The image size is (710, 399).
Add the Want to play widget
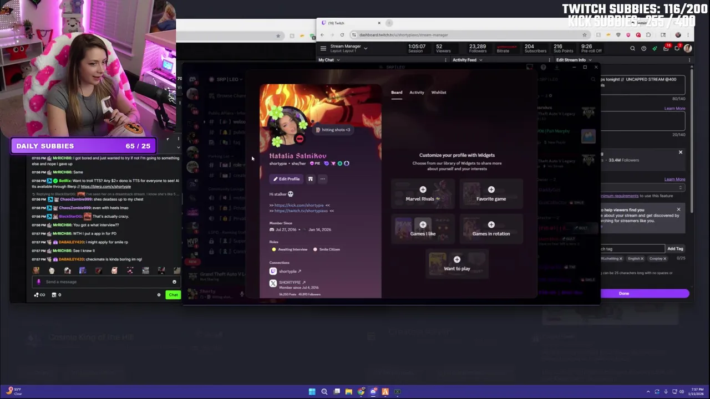point(457,264)
